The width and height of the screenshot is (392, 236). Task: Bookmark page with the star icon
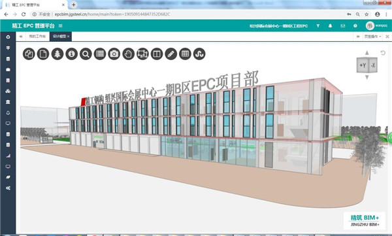(367, 14)
